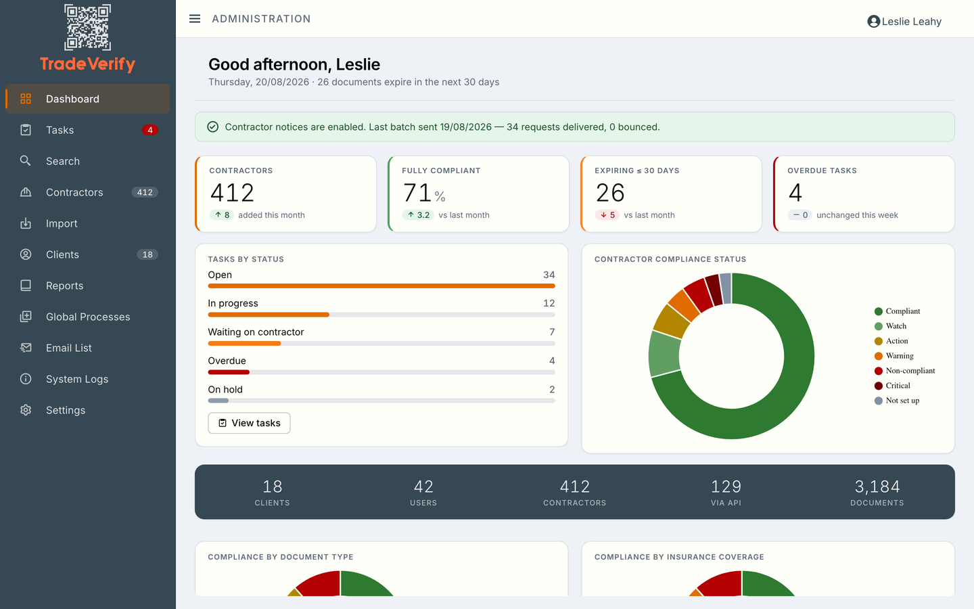This screenshot has width=974, height=609.
Task: Open the Tasks menu item
Action: click(88, 130)
